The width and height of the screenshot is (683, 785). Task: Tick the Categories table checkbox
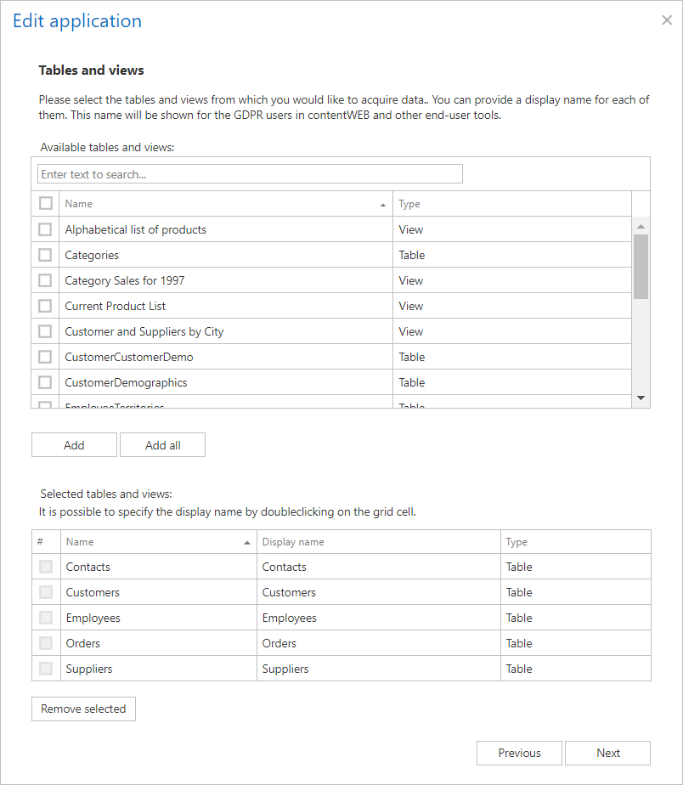point(46,255)
